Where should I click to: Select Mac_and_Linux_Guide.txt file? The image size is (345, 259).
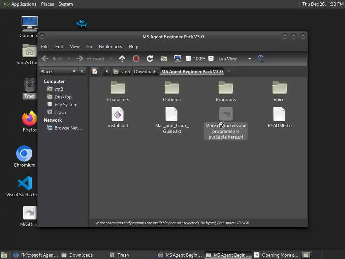[172, 120]
